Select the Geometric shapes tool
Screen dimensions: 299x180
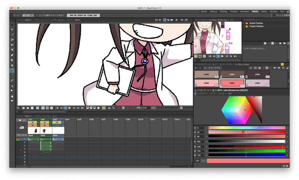tap(12, 40)
